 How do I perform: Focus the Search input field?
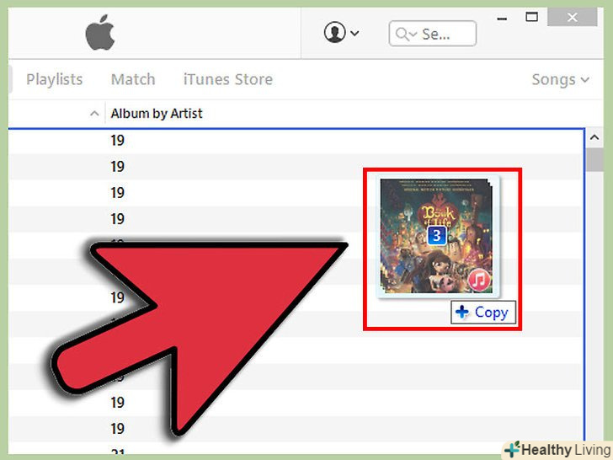coord(433,34)
